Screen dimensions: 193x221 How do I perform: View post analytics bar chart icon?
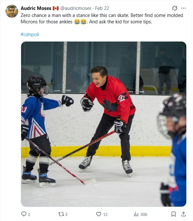[136, 214]
